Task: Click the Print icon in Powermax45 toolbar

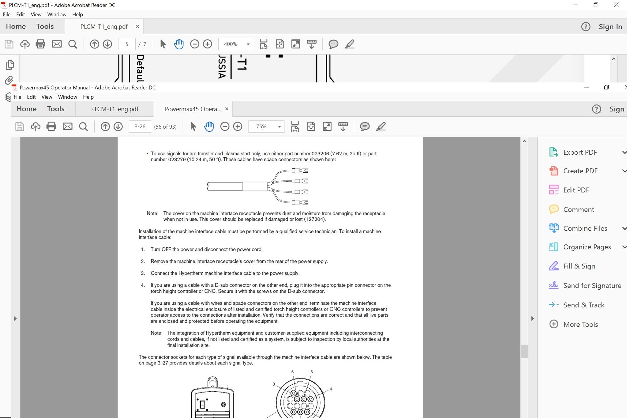Action: [x=51, y=126]
